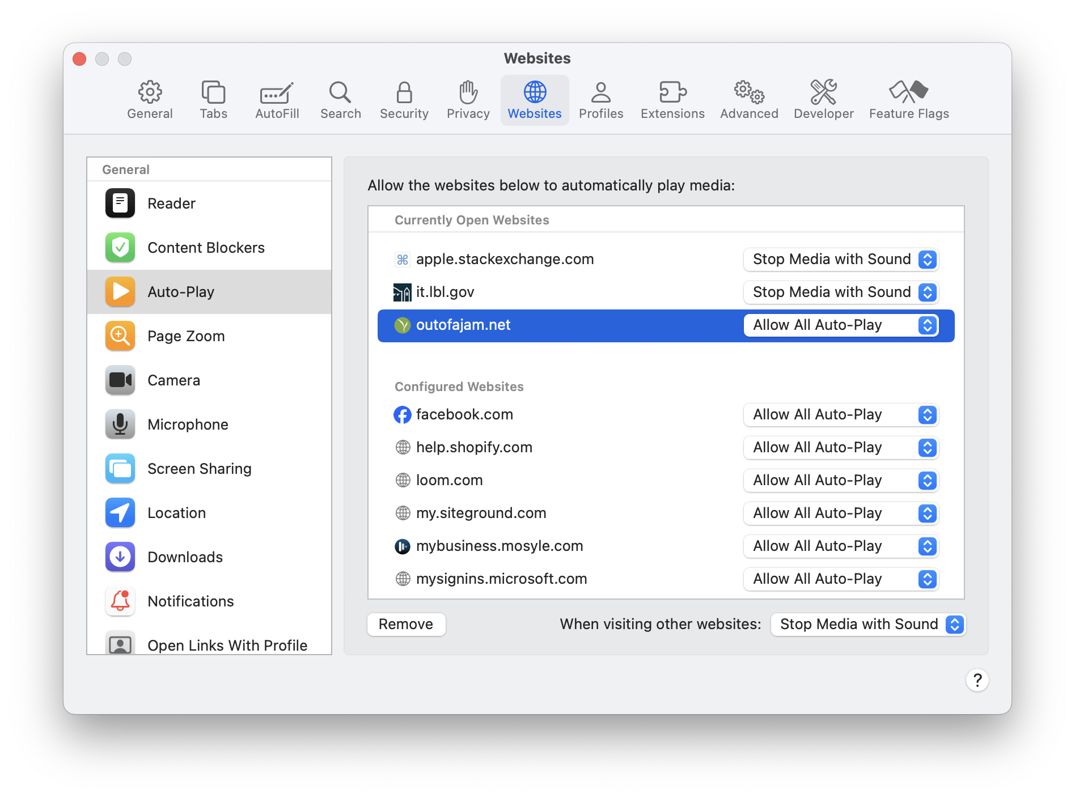This screenshot has height=798, width=1075.
Task: Open the Notifications bell icon
Action: click(x=120, y=601)
